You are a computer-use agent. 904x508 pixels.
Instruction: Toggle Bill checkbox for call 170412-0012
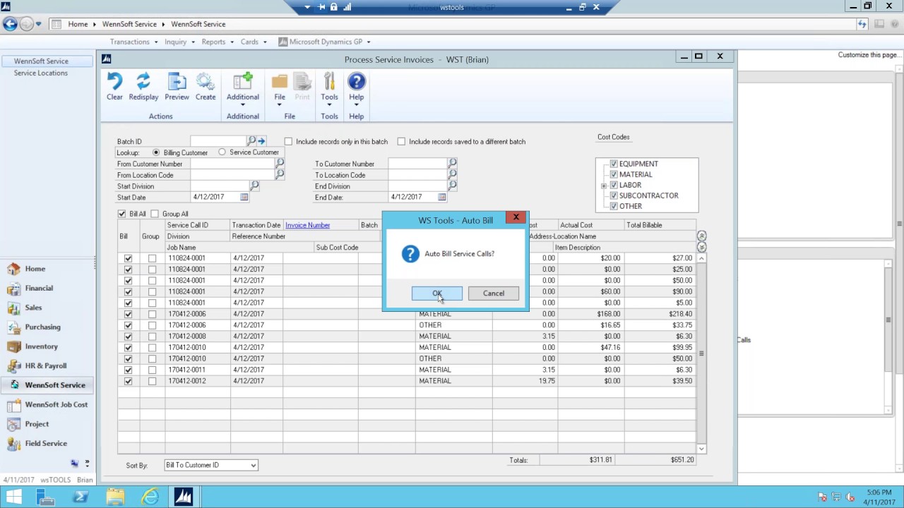coord(128,381)
